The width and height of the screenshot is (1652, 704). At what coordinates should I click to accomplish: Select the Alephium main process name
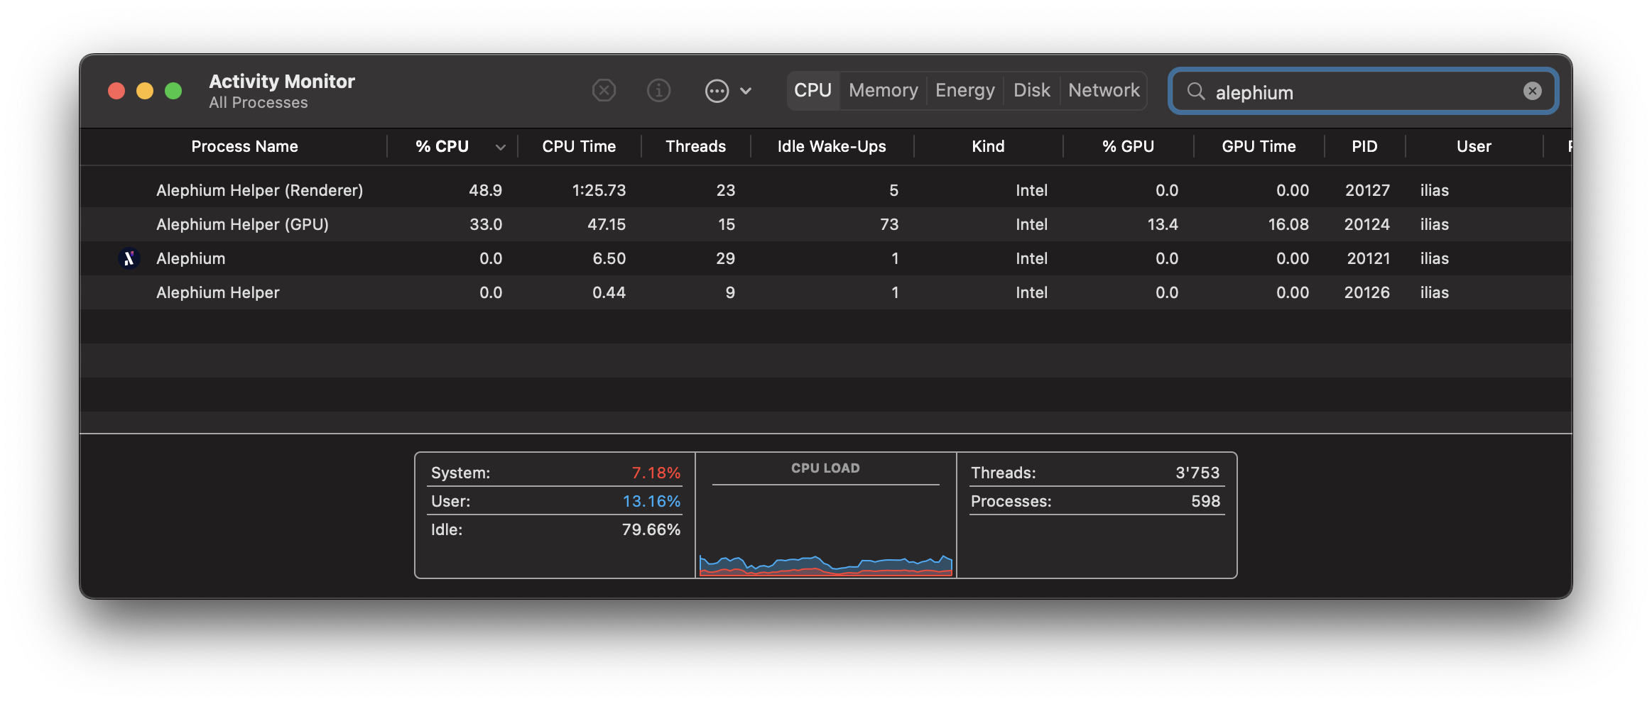coord(190,258)
